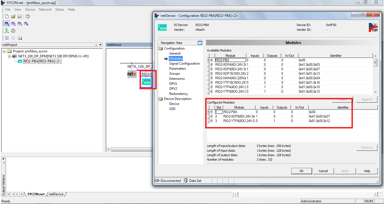Select Extensions in navigation area
This screenshot has height=204, width=384.
click(177, 79)
